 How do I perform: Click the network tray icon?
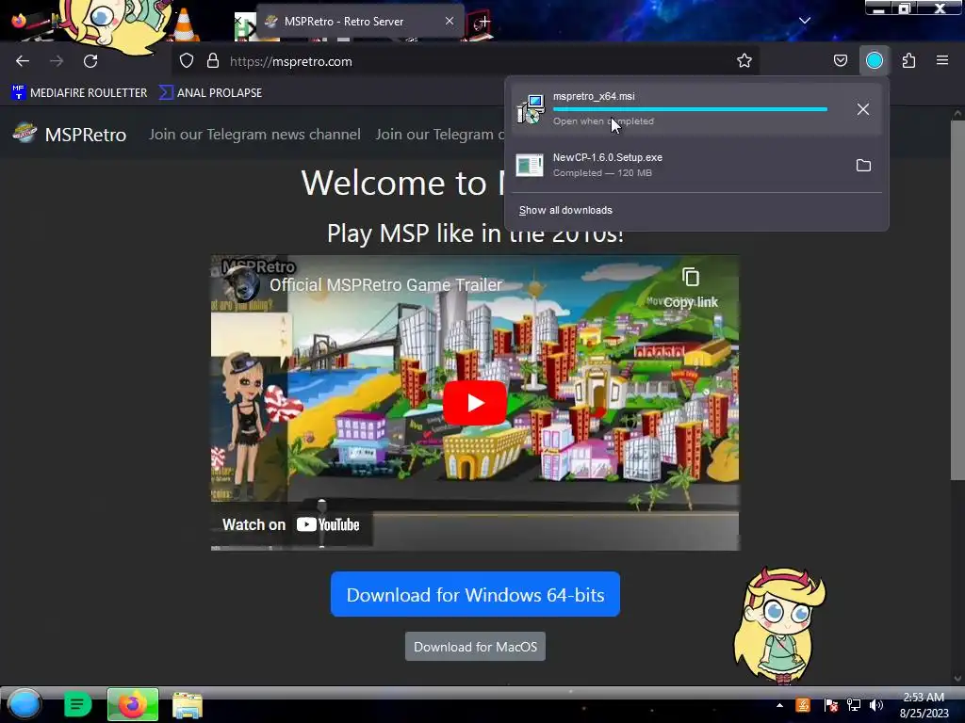tap(854, 705)
